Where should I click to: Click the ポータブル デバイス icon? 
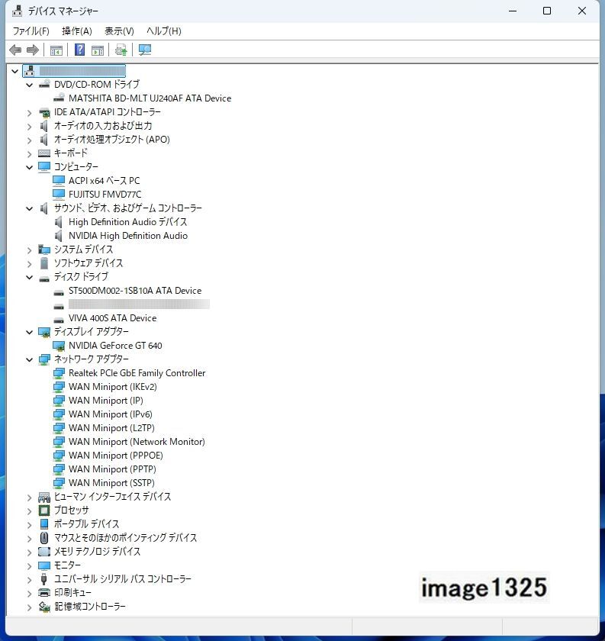pyautogui.click(x=44, y=524)
